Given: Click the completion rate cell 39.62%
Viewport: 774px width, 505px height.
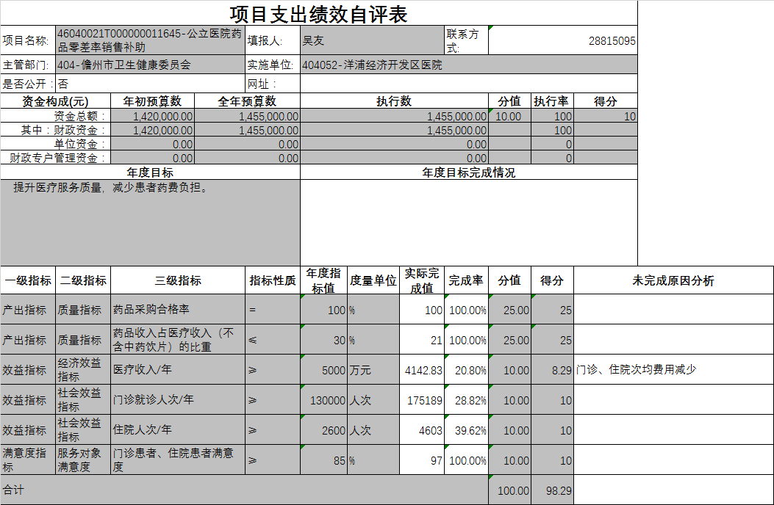Looking at the screenshot, I should [x=466, y=430].
